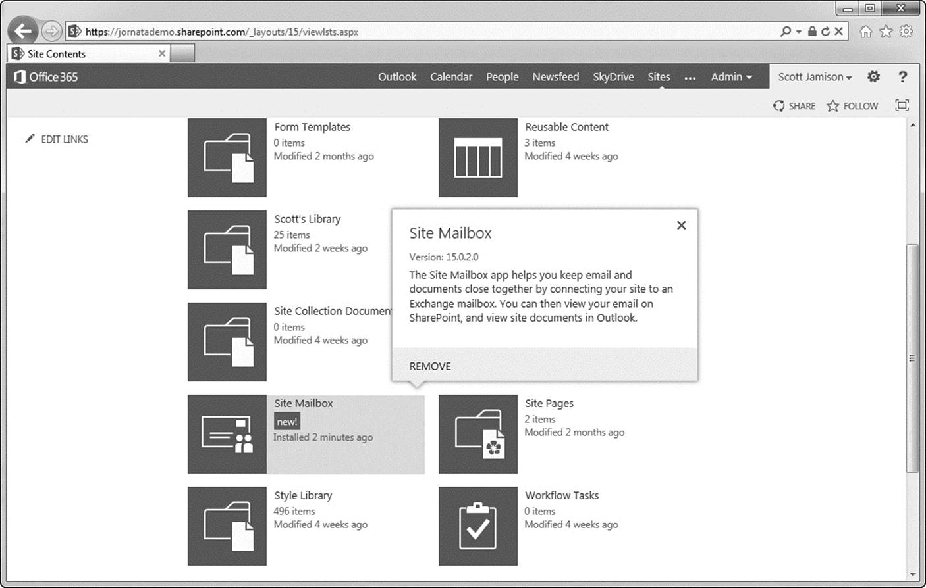The image size is (926, 588).
Task: Click the search magnifier in address bar
Action: [x=785, y=31]
